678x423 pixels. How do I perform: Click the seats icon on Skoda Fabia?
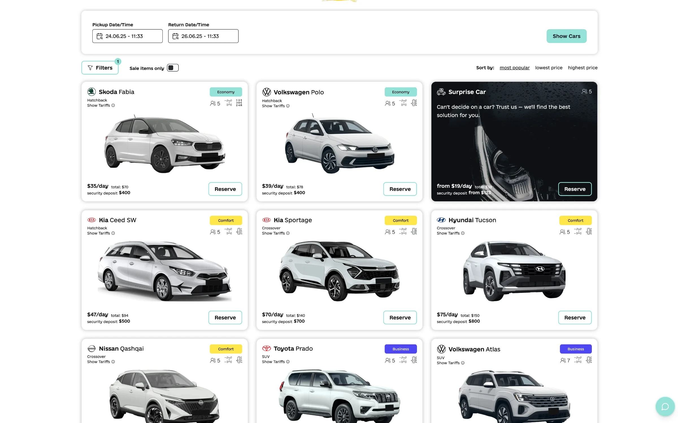click(213, 103)
